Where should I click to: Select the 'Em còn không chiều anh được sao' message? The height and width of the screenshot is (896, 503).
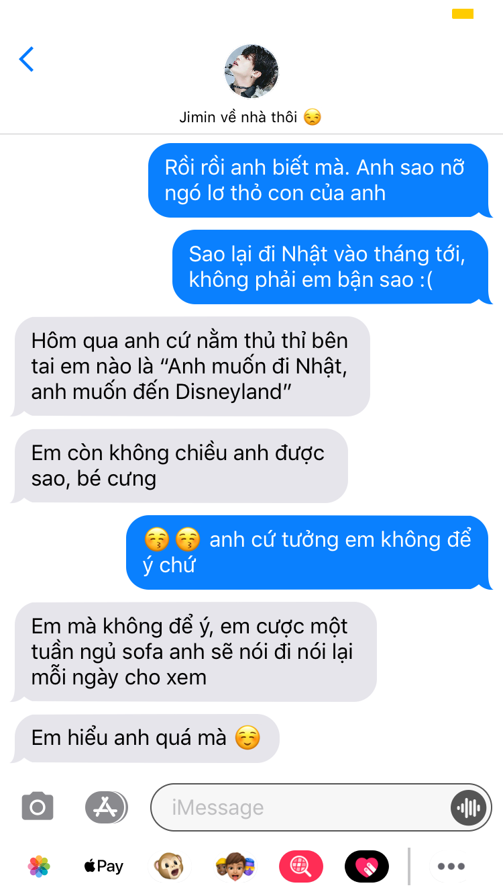pyautogui.click(x=180, y=465)
